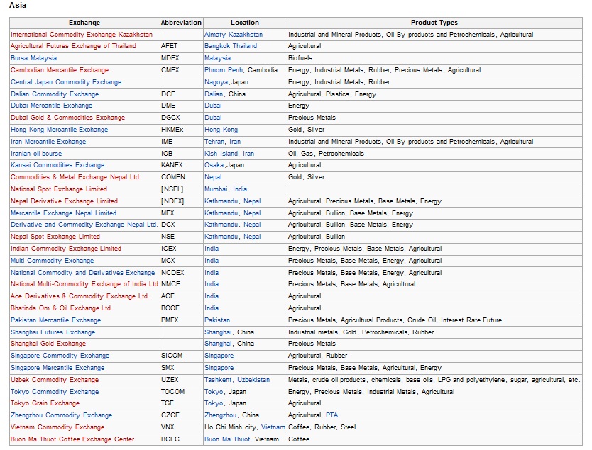Screen dimensions: 592x450
Task: Follow the Tehran location link
Action: click(214, 142)
